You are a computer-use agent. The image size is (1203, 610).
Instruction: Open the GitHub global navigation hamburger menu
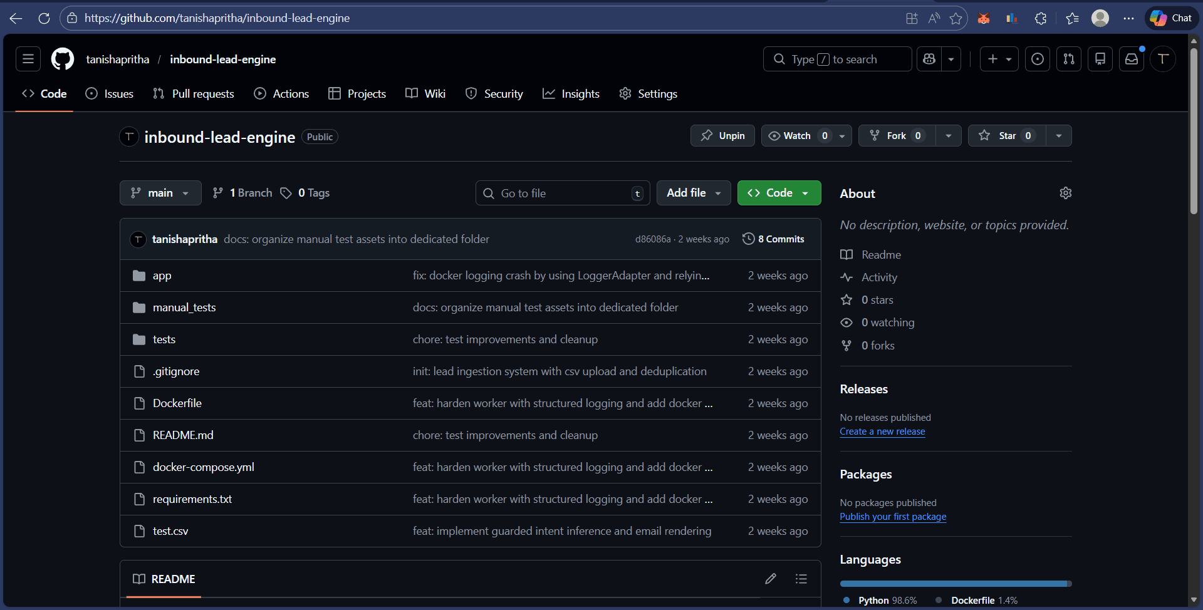(x=28, y=59)
